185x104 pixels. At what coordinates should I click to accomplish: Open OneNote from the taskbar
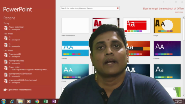point(54,101)
